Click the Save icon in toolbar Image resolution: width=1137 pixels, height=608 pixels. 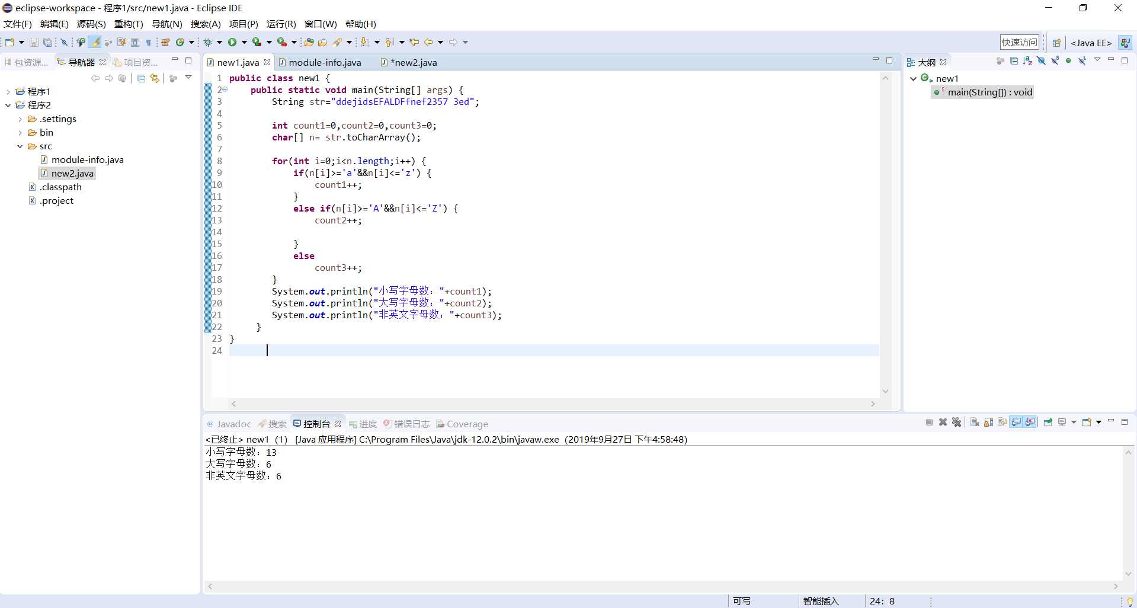34,42
